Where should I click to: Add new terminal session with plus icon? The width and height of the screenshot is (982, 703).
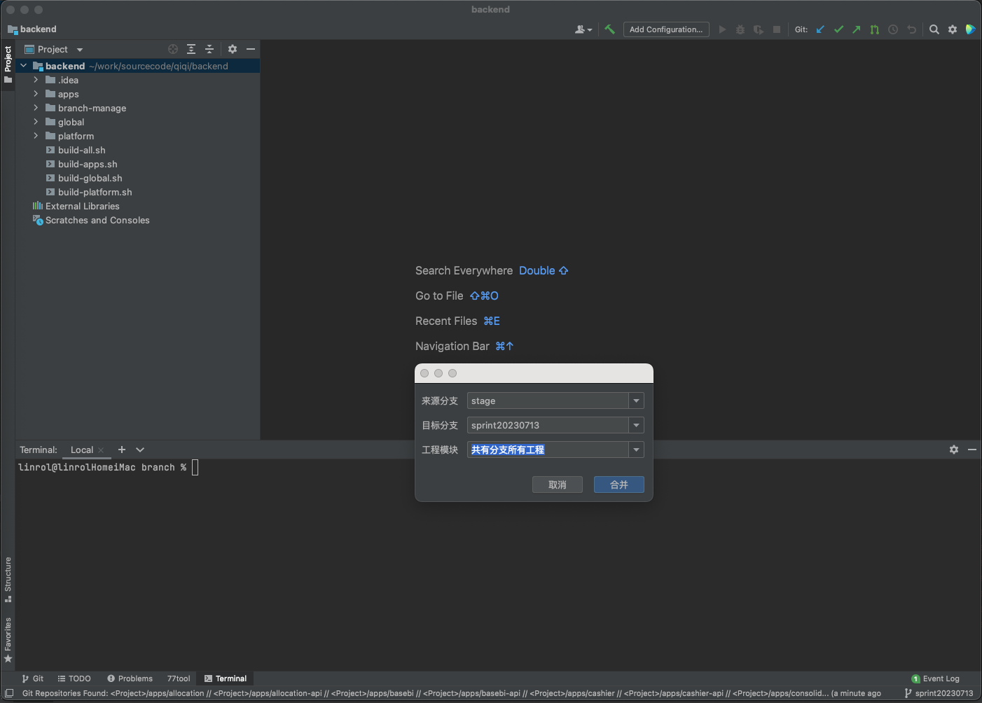(x=122, y=450)
